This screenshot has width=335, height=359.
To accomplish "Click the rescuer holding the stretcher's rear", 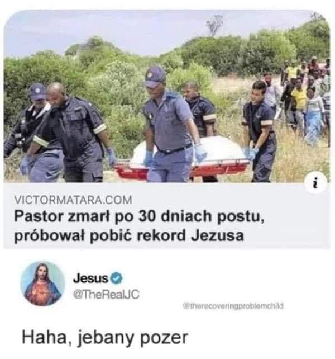I will click(x=260, y=130).
